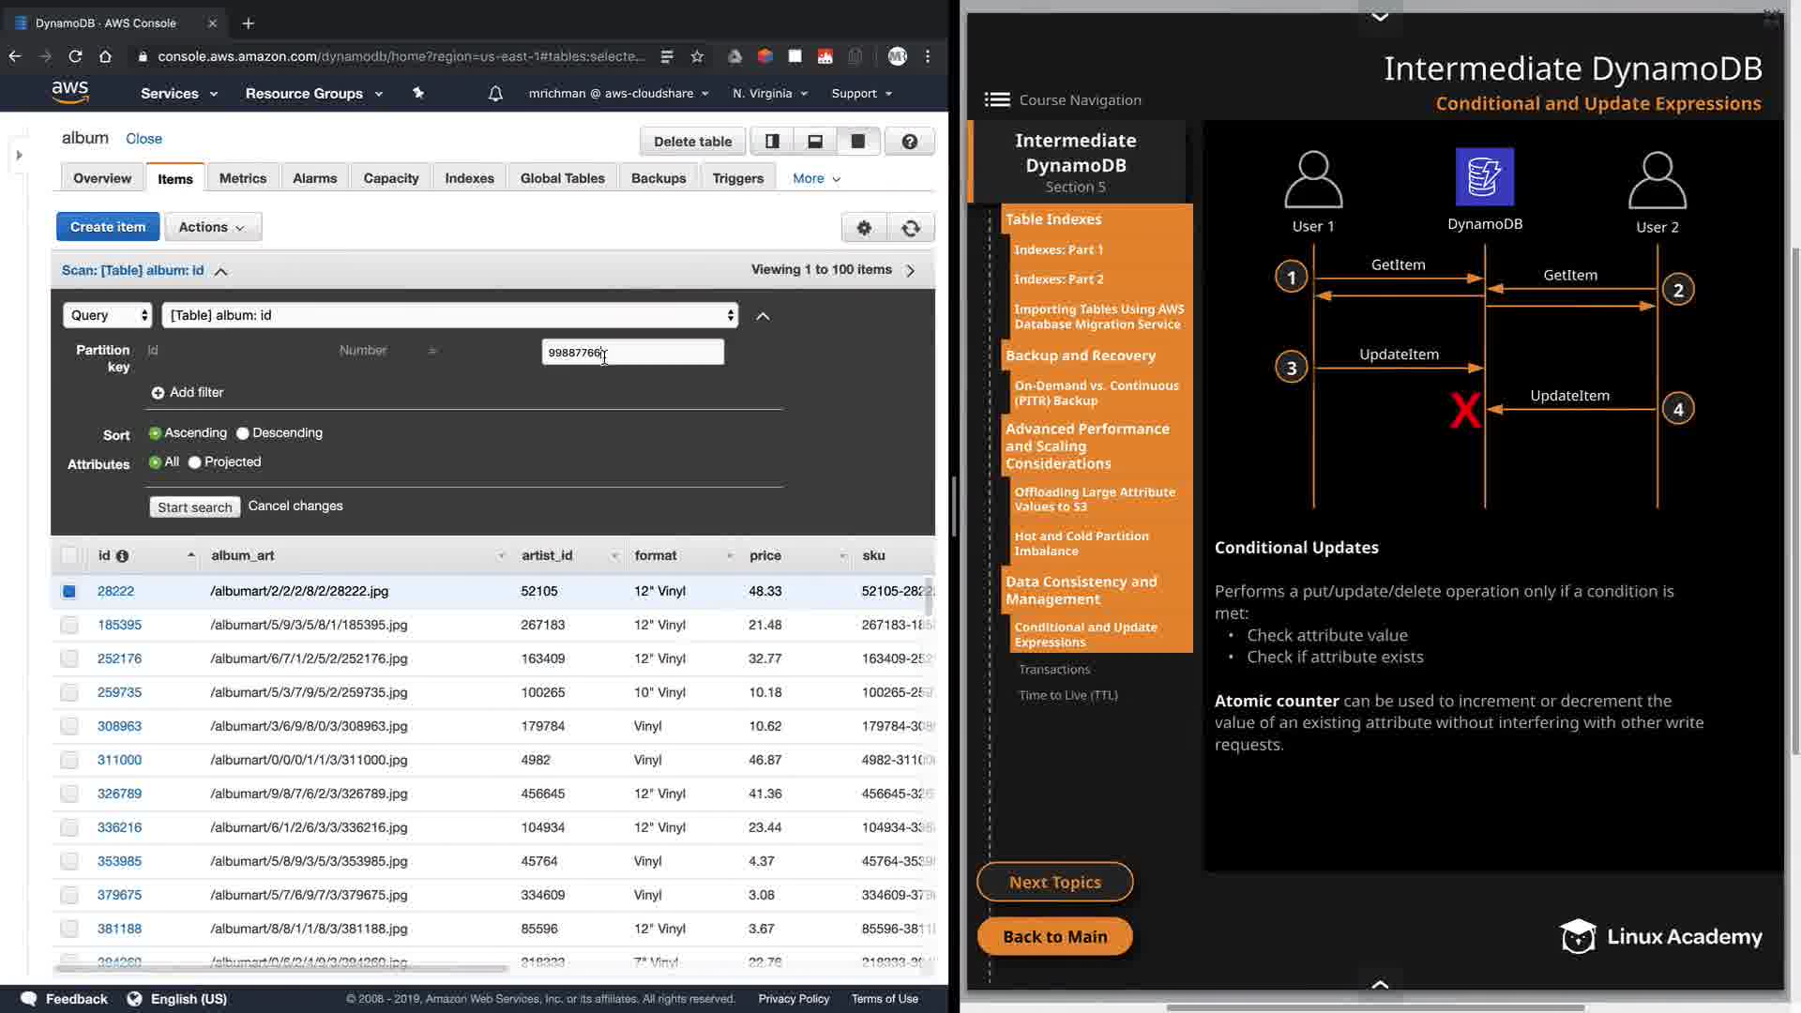
Task: Check the checkbox for item 185395
Action: pos(69,625)
